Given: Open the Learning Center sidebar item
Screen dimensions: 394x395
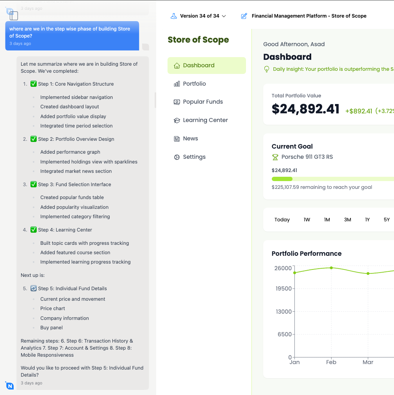Looking at the screenshot, I should [207, 120].
